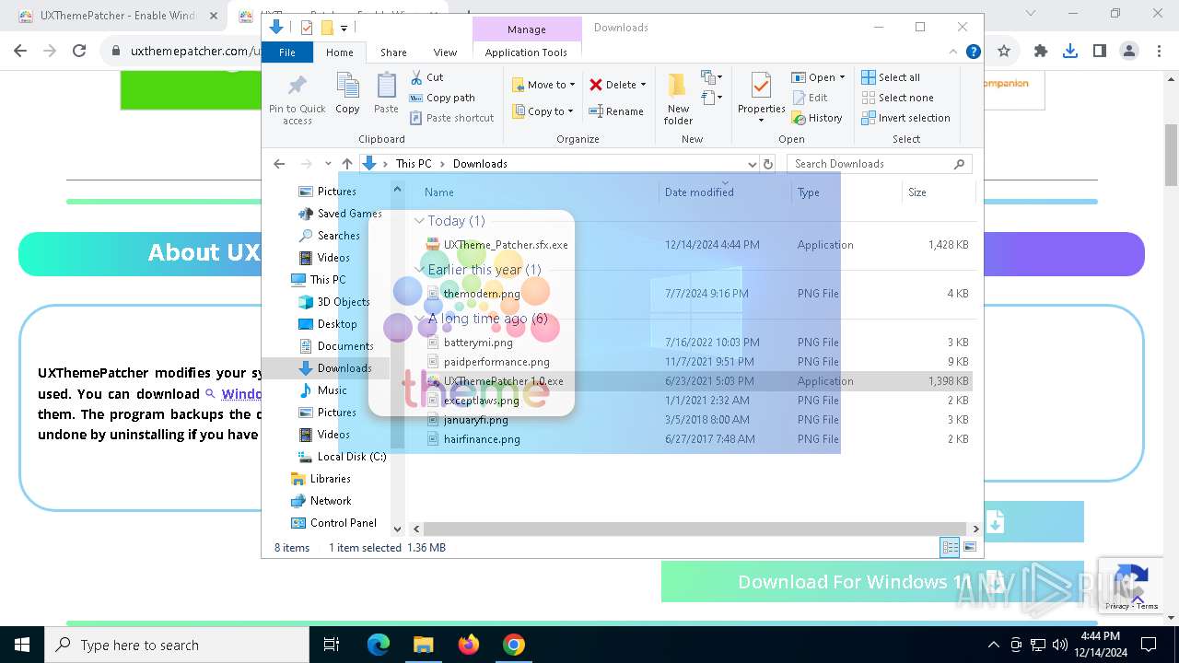This screenshot has height=663, width=1179.
Task: Open Application Tools tab
Action: [526, 52]
